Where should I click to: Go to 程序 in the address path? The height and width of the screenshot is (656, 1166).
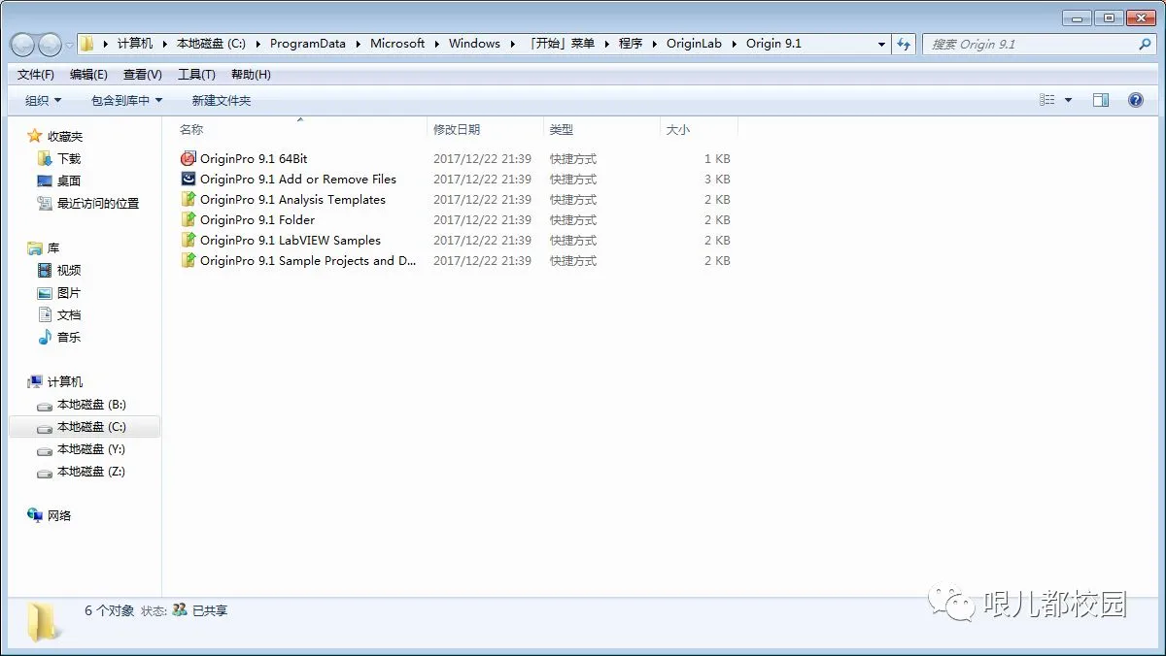[631, 44]
